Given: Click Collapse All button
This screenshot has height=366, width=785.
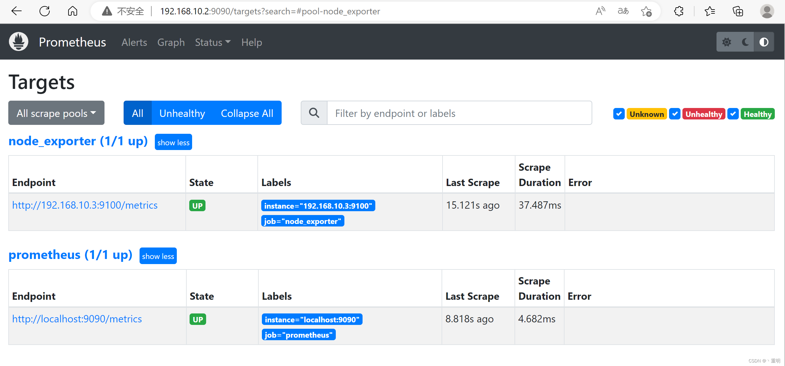Looking at the screenshot, I should click(x=247, y=113).
